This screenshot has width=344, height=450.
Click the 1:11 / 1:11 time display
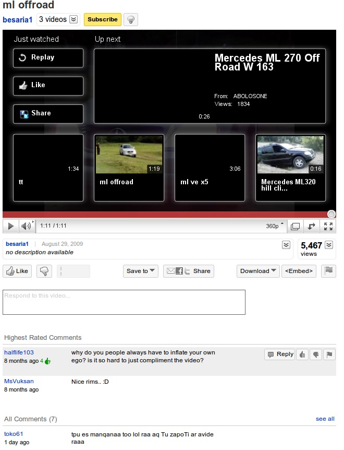click(x=53, y=226)
